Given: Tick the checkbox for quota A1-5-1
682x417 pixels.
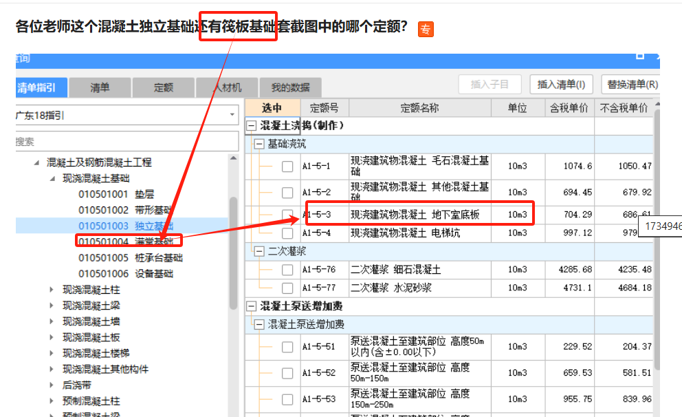Looking at the screenshot, I should tap(287, 167).
